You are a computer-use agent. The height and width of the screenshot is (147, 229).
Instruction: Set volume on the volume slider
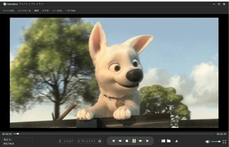point(216,141)
